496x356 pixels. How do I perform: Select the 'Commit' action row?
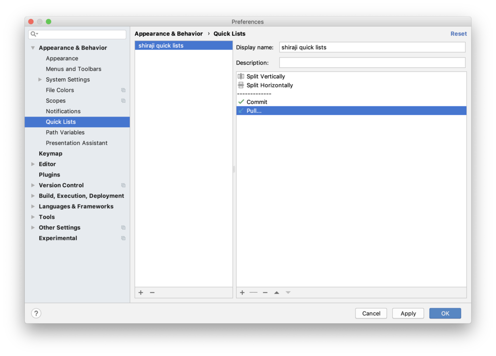pos(352,102)
